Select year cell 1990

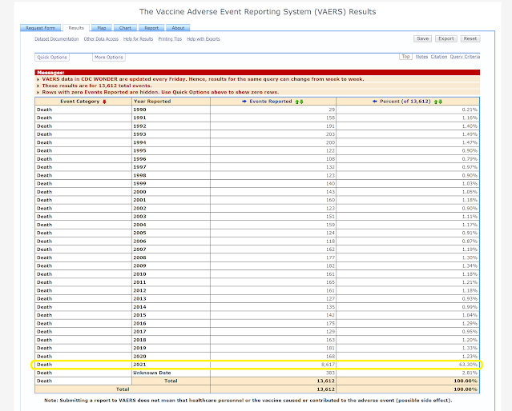click(x=139, y=110)
